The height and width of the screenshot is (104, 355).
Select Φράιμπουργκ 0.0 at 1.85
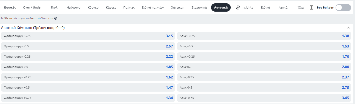pyautogui.click(x=88, y=67)
